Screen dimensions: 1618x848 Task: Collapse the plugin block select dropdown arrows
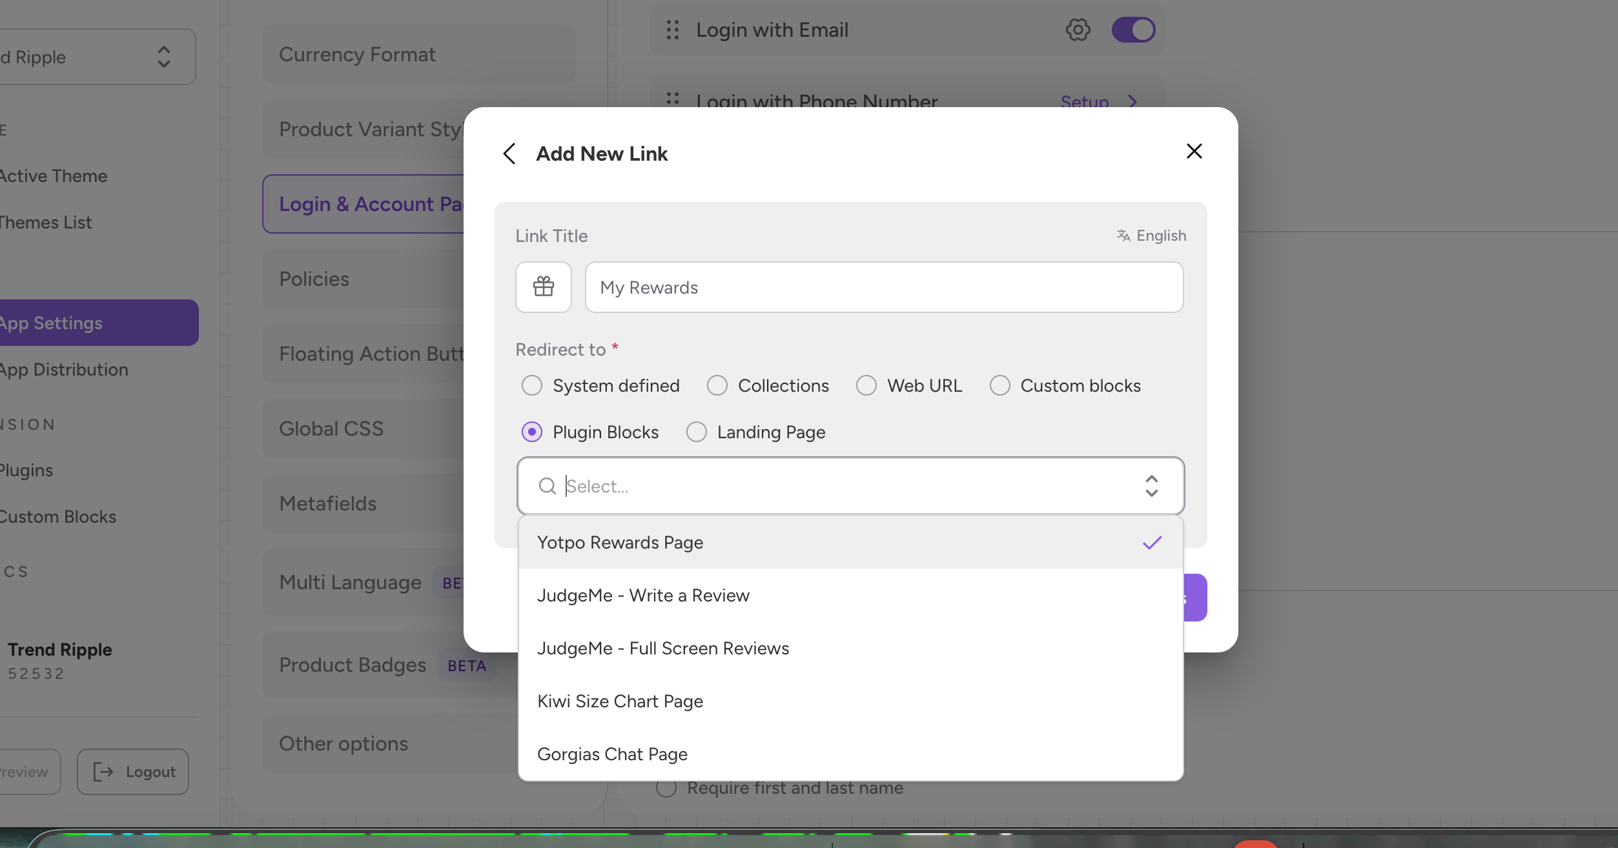(x=1151, y=486)
